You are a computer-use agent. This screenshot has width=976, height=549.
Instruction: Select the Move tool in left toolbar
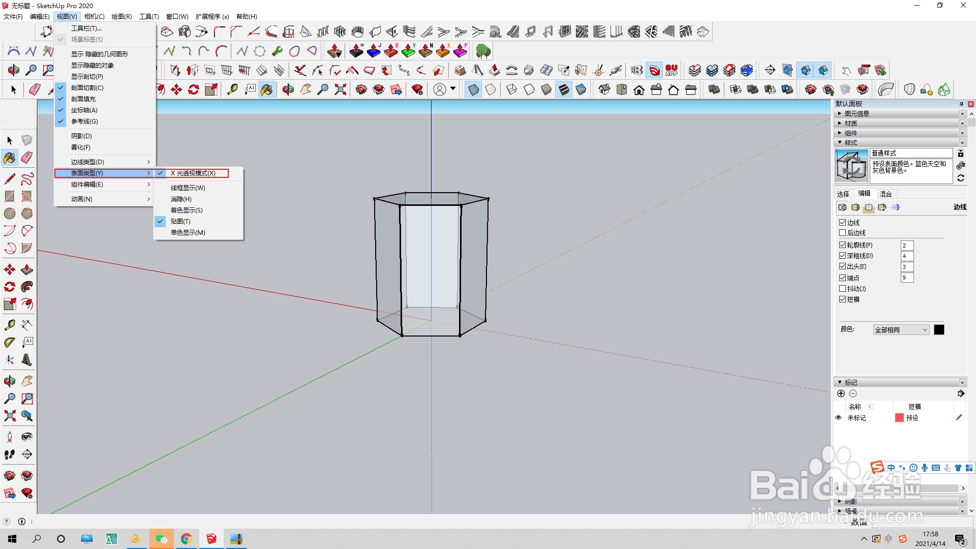point(10,269)
